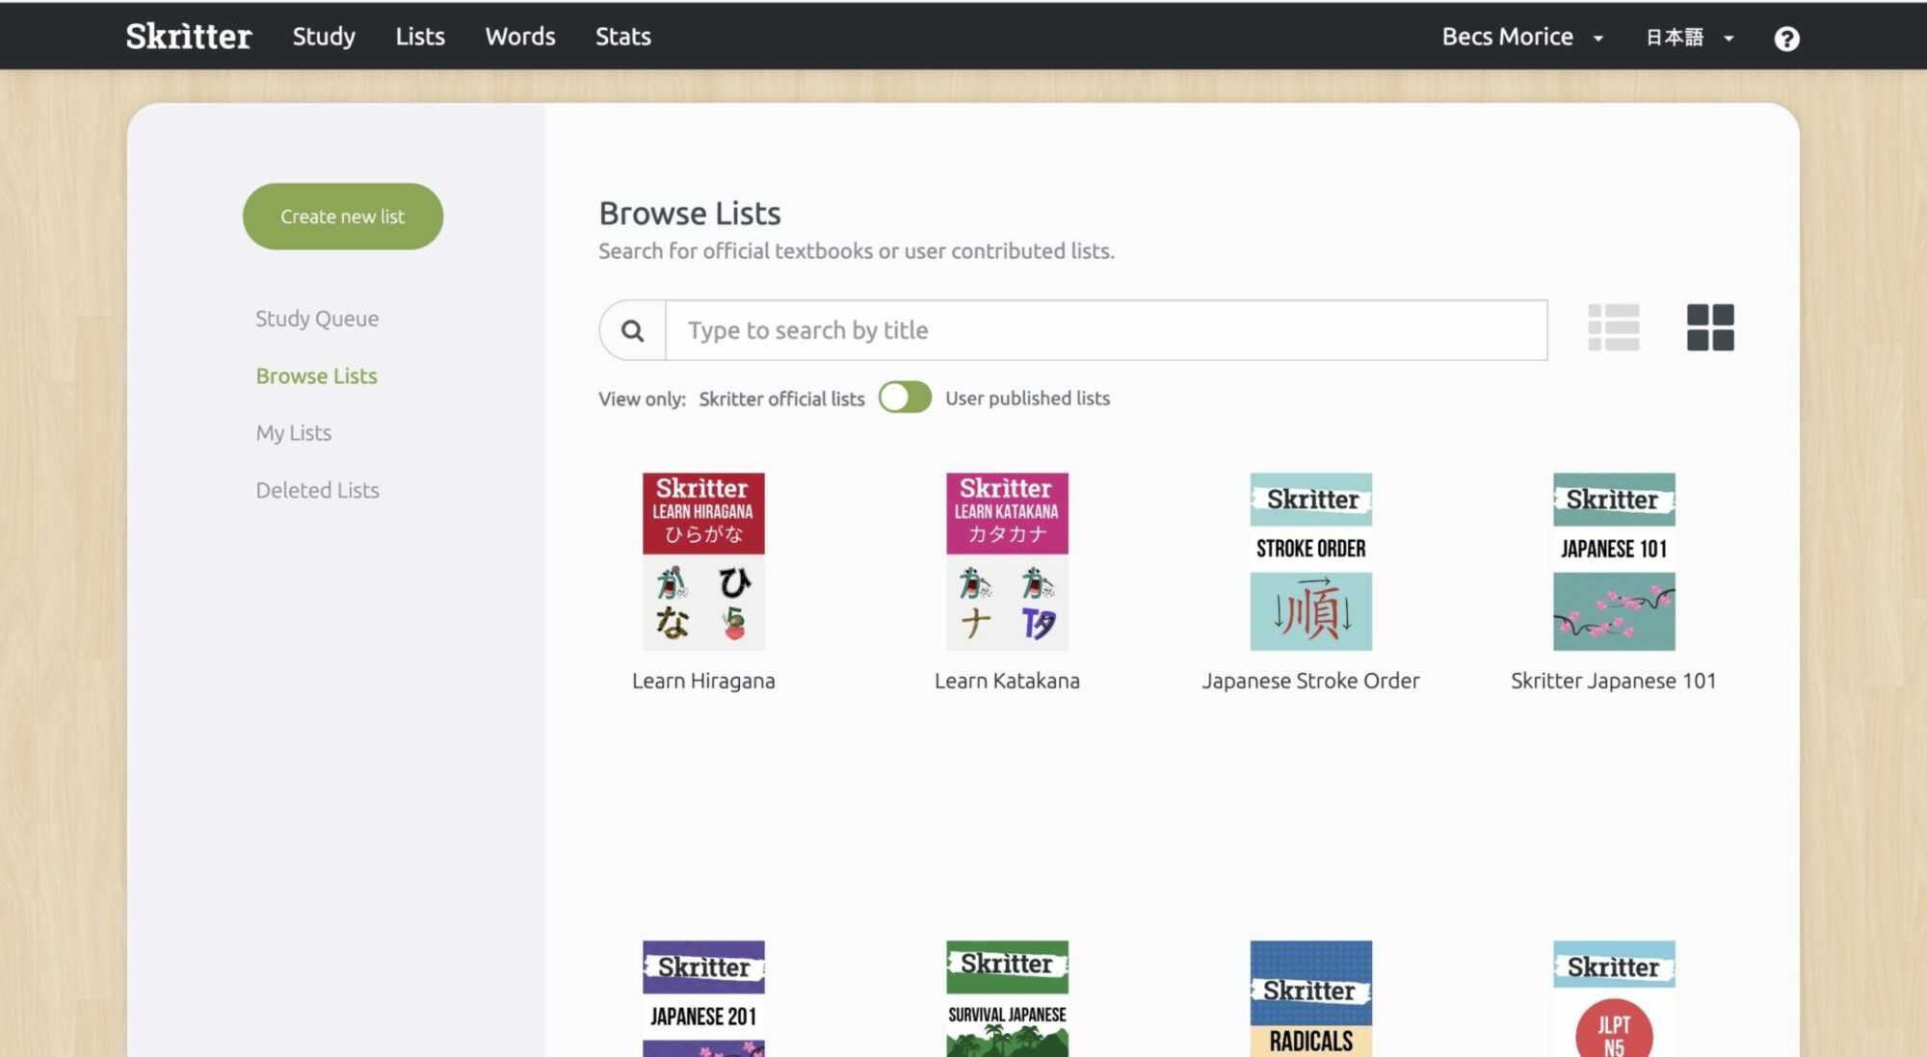1927x1057 pixels.
Task: Focus the search by title field
Action: [x=1106, y=331]
